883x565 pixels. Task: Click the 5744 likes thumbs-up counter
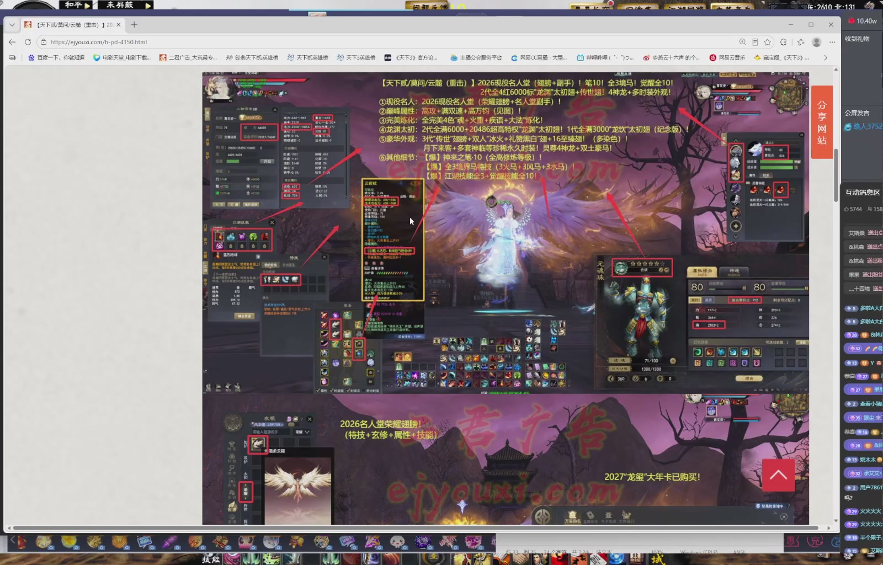point(853,209)
